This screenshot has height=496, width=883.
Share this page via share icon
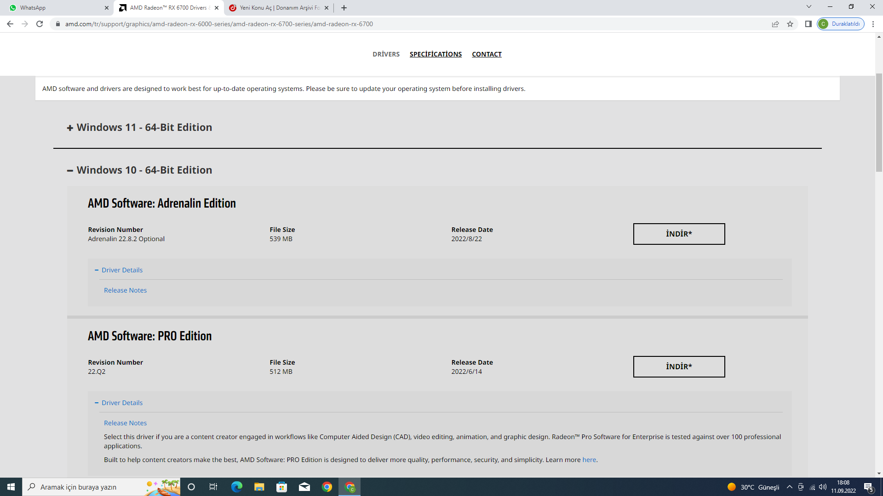[x=775, y=24]
